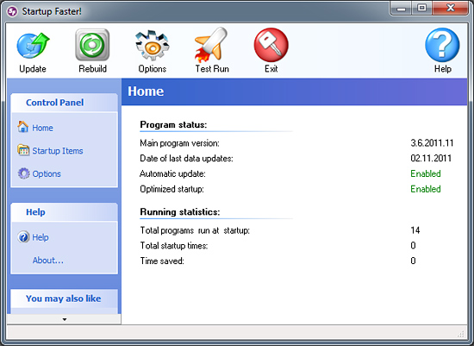
Task: Click the Startup Items folder icon in sidebar
Action: point(23,150)
